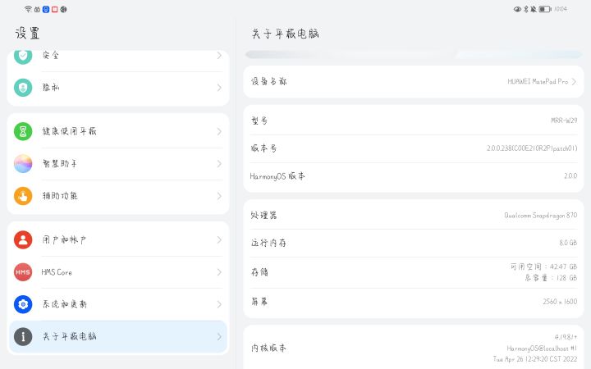The image size is (591, 369).
Task: Tap the green hourglass 健康使用平板 icon
Action: click(x=23, y=131)
